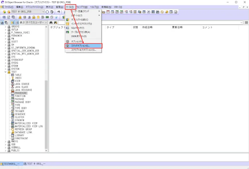This screenshot has height=169, width=249.
Task: Select MATERIALIZED VIEW LOG in the tree
Action: click(29, 126)
